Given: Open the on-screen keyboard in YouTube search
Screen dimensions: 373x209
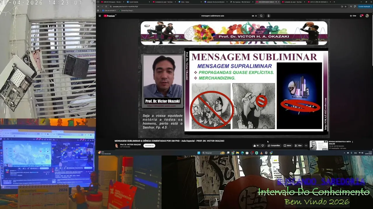Looking at the screenshot, I should (253, 16).
